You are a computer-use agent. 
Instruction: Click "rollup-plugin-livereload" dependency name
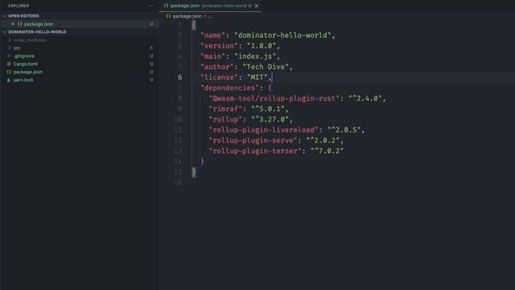pyautogui.click(x=263, y=130)
